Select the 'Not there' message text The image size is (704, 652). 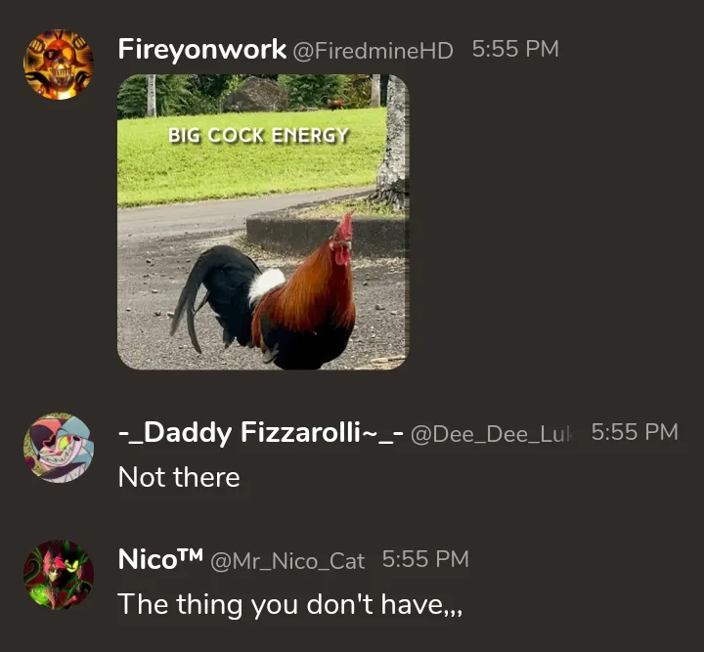pyautogui.click(x=179, y=477)
